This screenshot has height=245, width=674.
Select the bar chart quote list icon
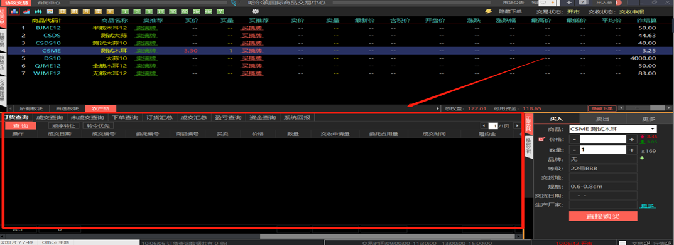14,11
